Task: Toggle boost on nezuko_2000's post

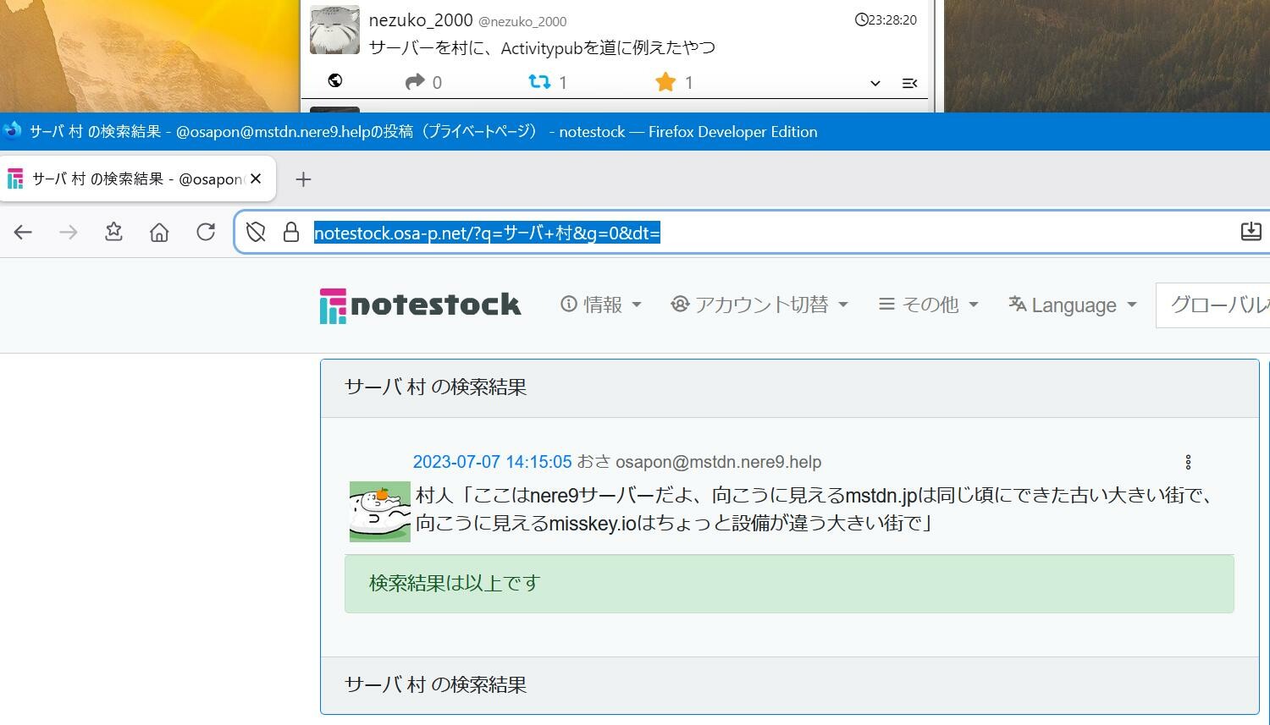Action: coord(539,82)
